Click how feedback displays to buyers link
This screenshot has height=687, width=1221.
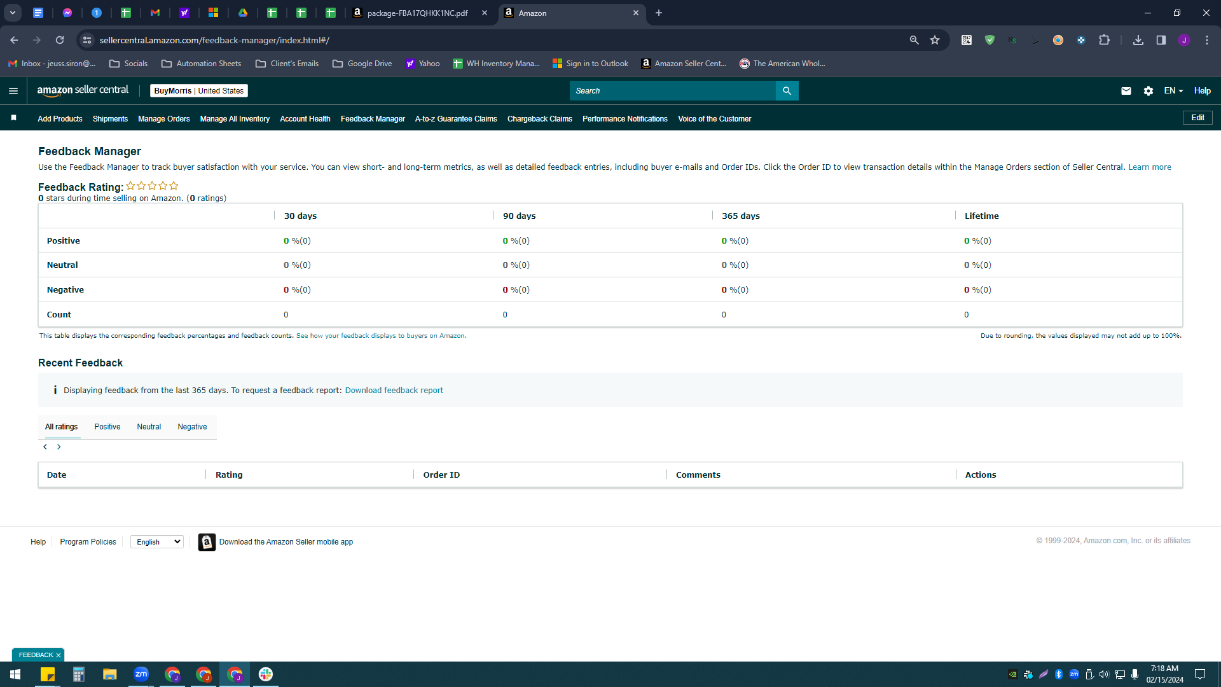pos(380,336)
